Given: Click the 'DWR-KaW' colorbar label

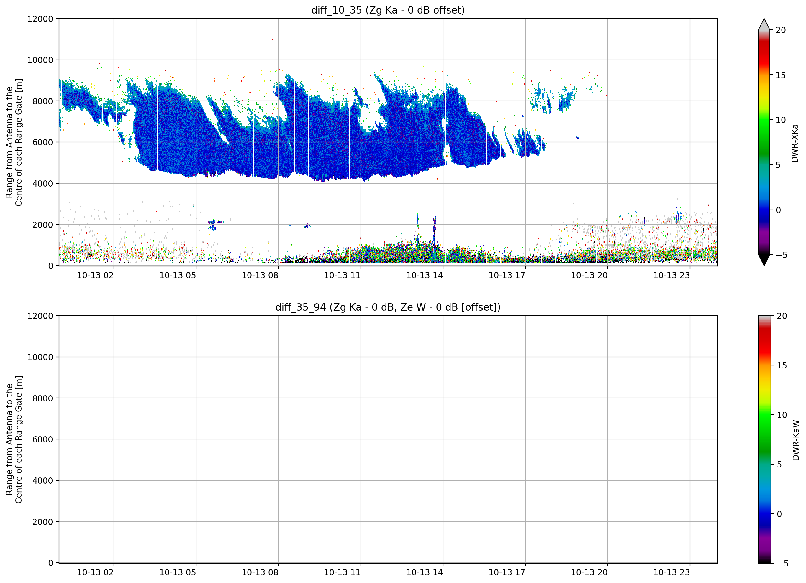Looking at the screenshot, I should [x=796, y=440].
